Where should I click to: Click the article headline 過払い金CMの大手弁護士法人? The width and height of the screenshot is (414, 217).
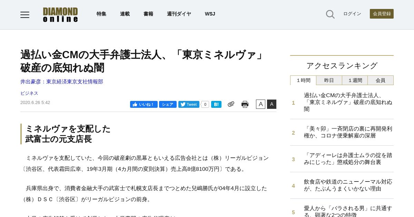(143, 61)
